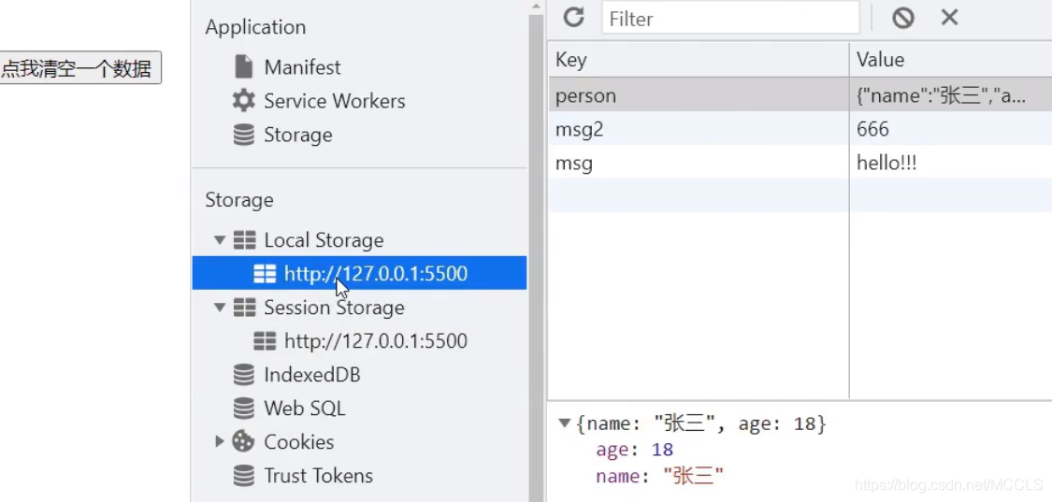Select the msg key row
This screenshot has width=1052, height=502.
click(698, 163)
